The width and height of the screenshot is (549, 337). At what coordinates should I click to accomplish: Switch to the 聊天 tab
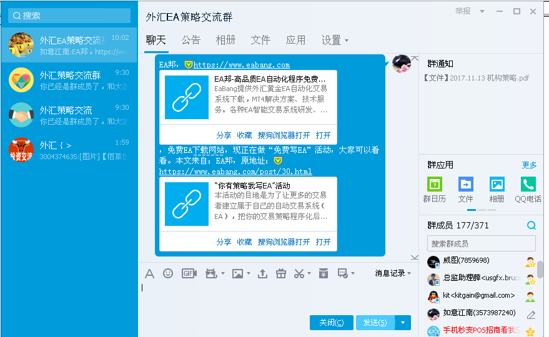[156, 40]
